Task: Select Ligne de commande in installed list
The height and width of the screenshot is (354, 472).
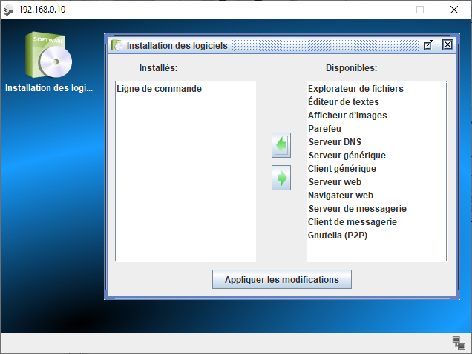Action: tap(159, 89)
